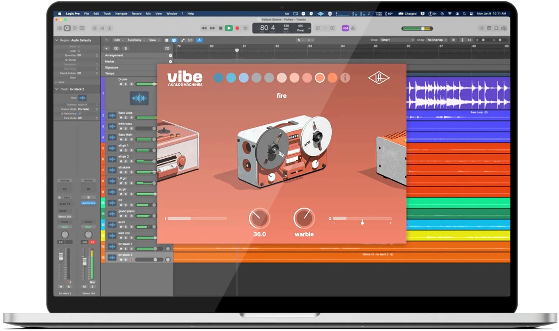
Task: Mute the Bass Loop track
Action: tap(121, 118)
